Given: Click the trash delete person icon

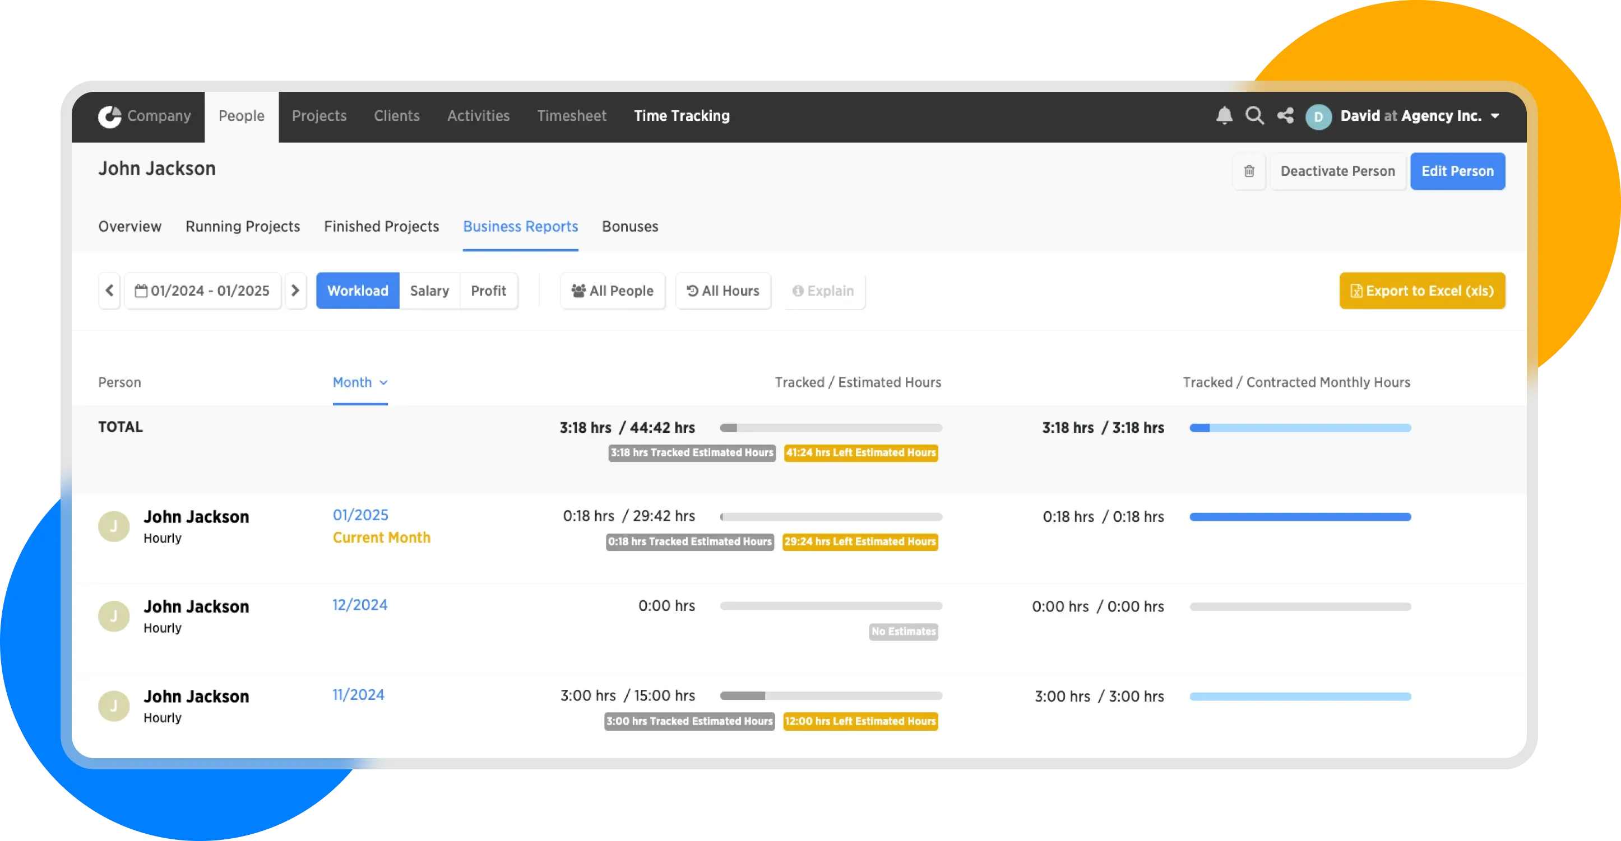Looking at the screenshot, I should pos(1249,171).
